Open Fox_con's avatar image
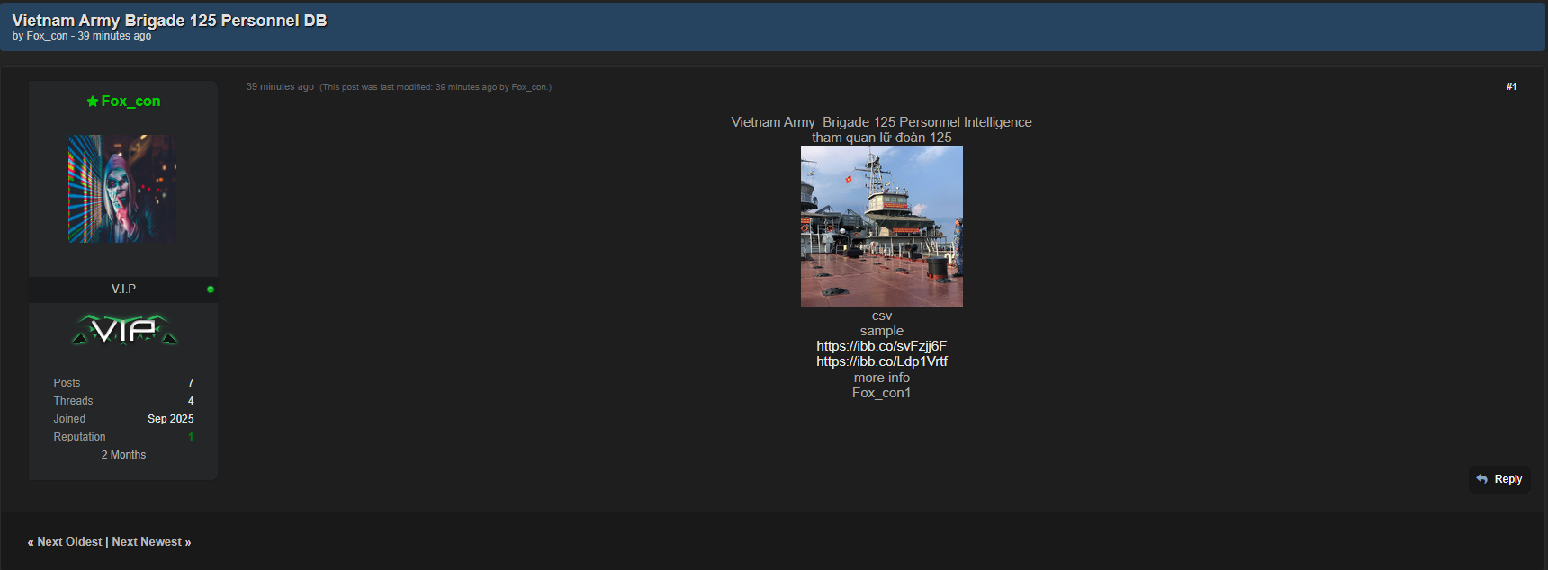This screenshot has height=570, width=1548. [122, 189]
